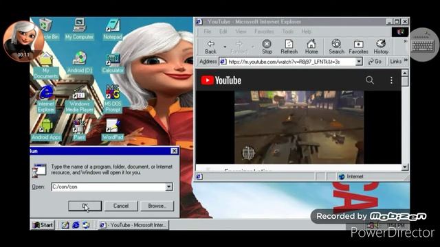Click OK in the Run dialog
Viewport: 440px width, 247px height.
click(x=85, y=206)
